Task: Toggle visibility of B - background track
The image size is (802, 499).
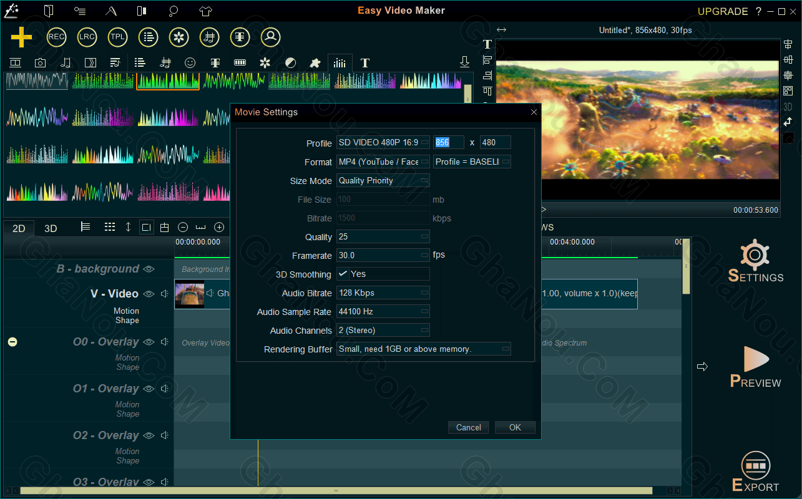Action: [149, 269]
